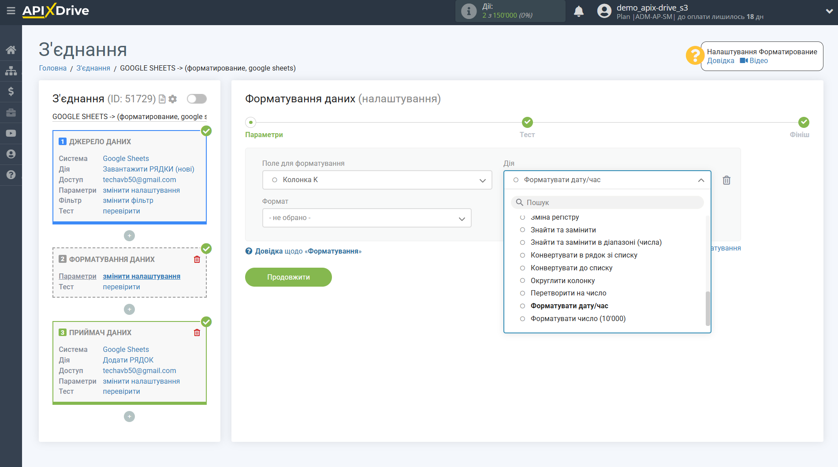Viewport: 838px width, 467px height.
Task: Click the Продовжити button
Action: pyautogui.click(x=288, y=277)
